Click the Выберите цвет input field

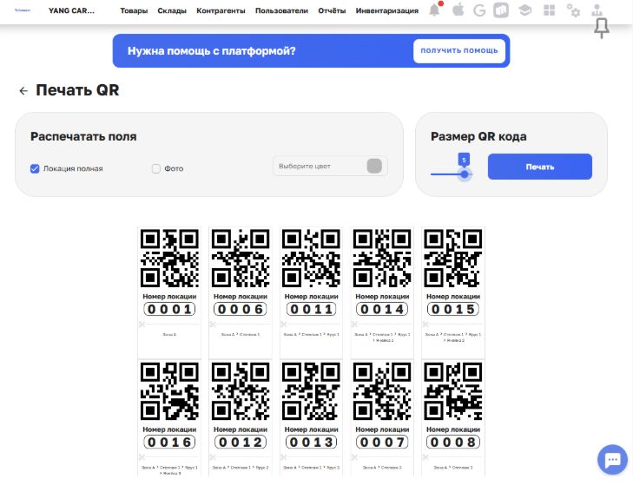pyautogui.click(x=320, y=166)
